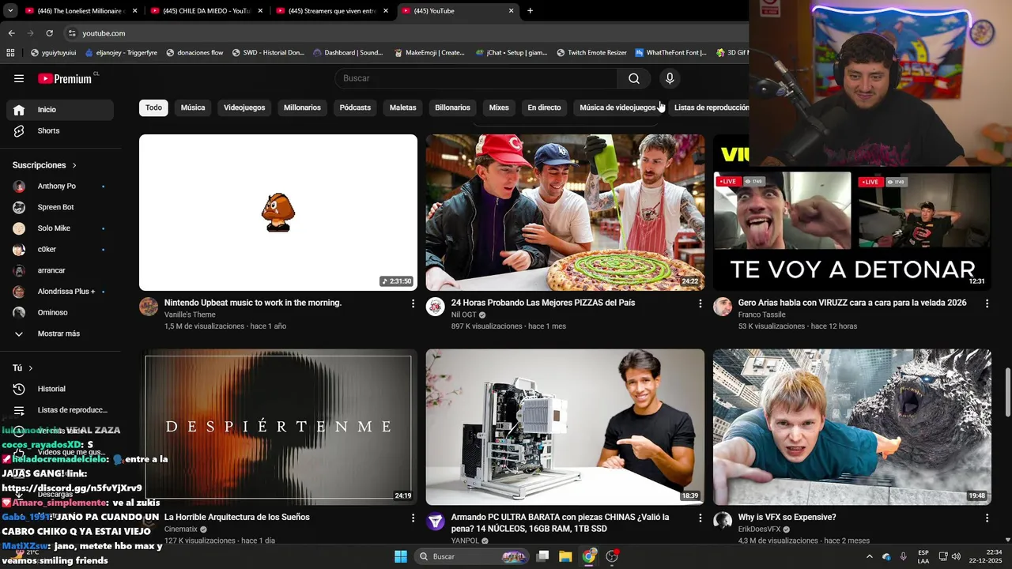Click the search magnifier button
Screen dimensions: 1012x569
[x=634, y=78]
